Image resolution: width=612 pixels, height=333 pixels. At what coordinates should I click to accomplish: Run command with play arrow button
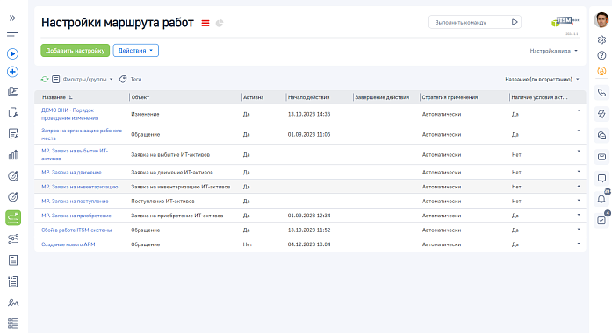(x=515, y=22)
